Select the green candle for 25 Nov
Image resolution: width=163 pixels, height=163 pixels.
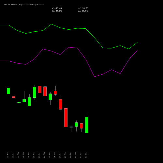coord(50,97)
